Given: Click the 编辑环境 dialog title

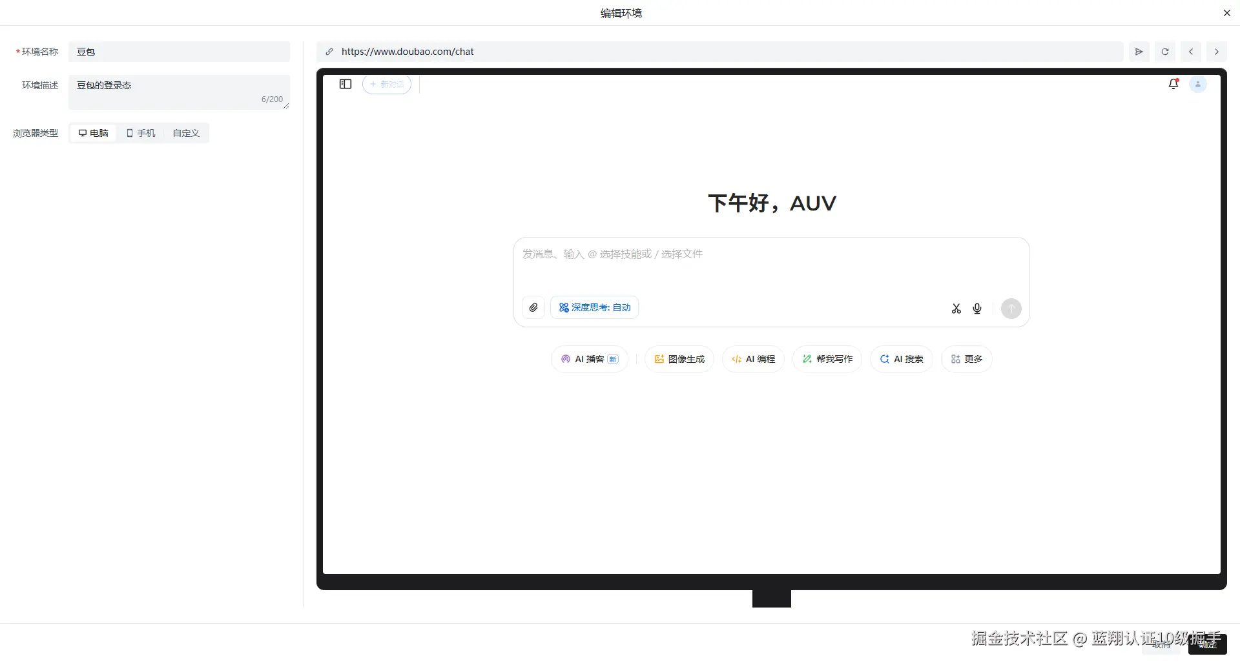Looking at the screenshot, I should (621, 13).
